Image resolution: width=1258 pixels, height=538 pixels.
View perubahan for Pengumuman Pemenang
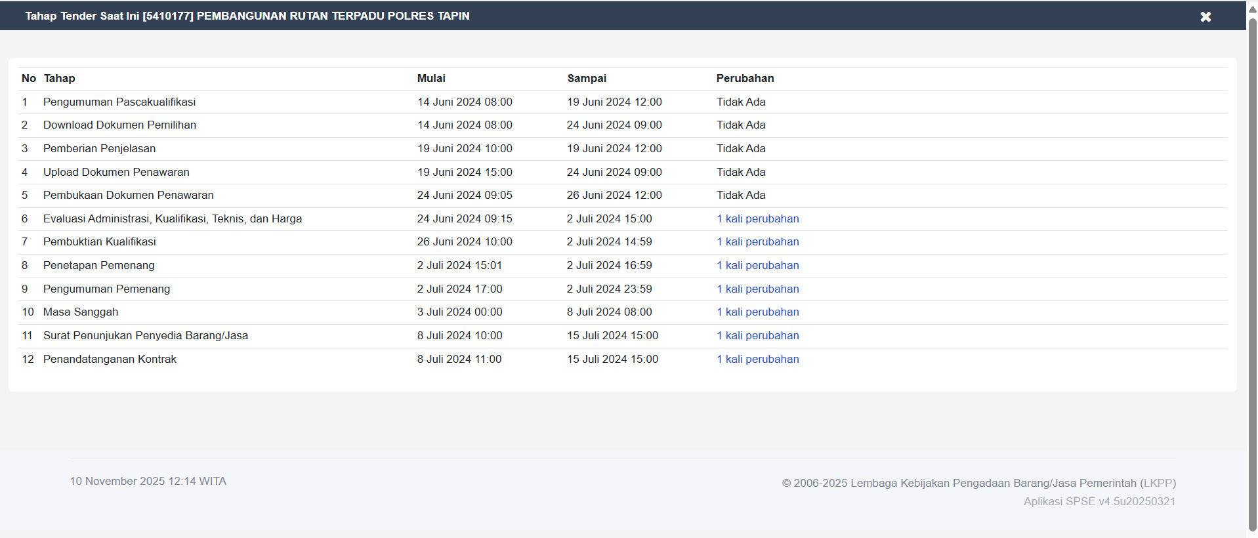(757, 289)
